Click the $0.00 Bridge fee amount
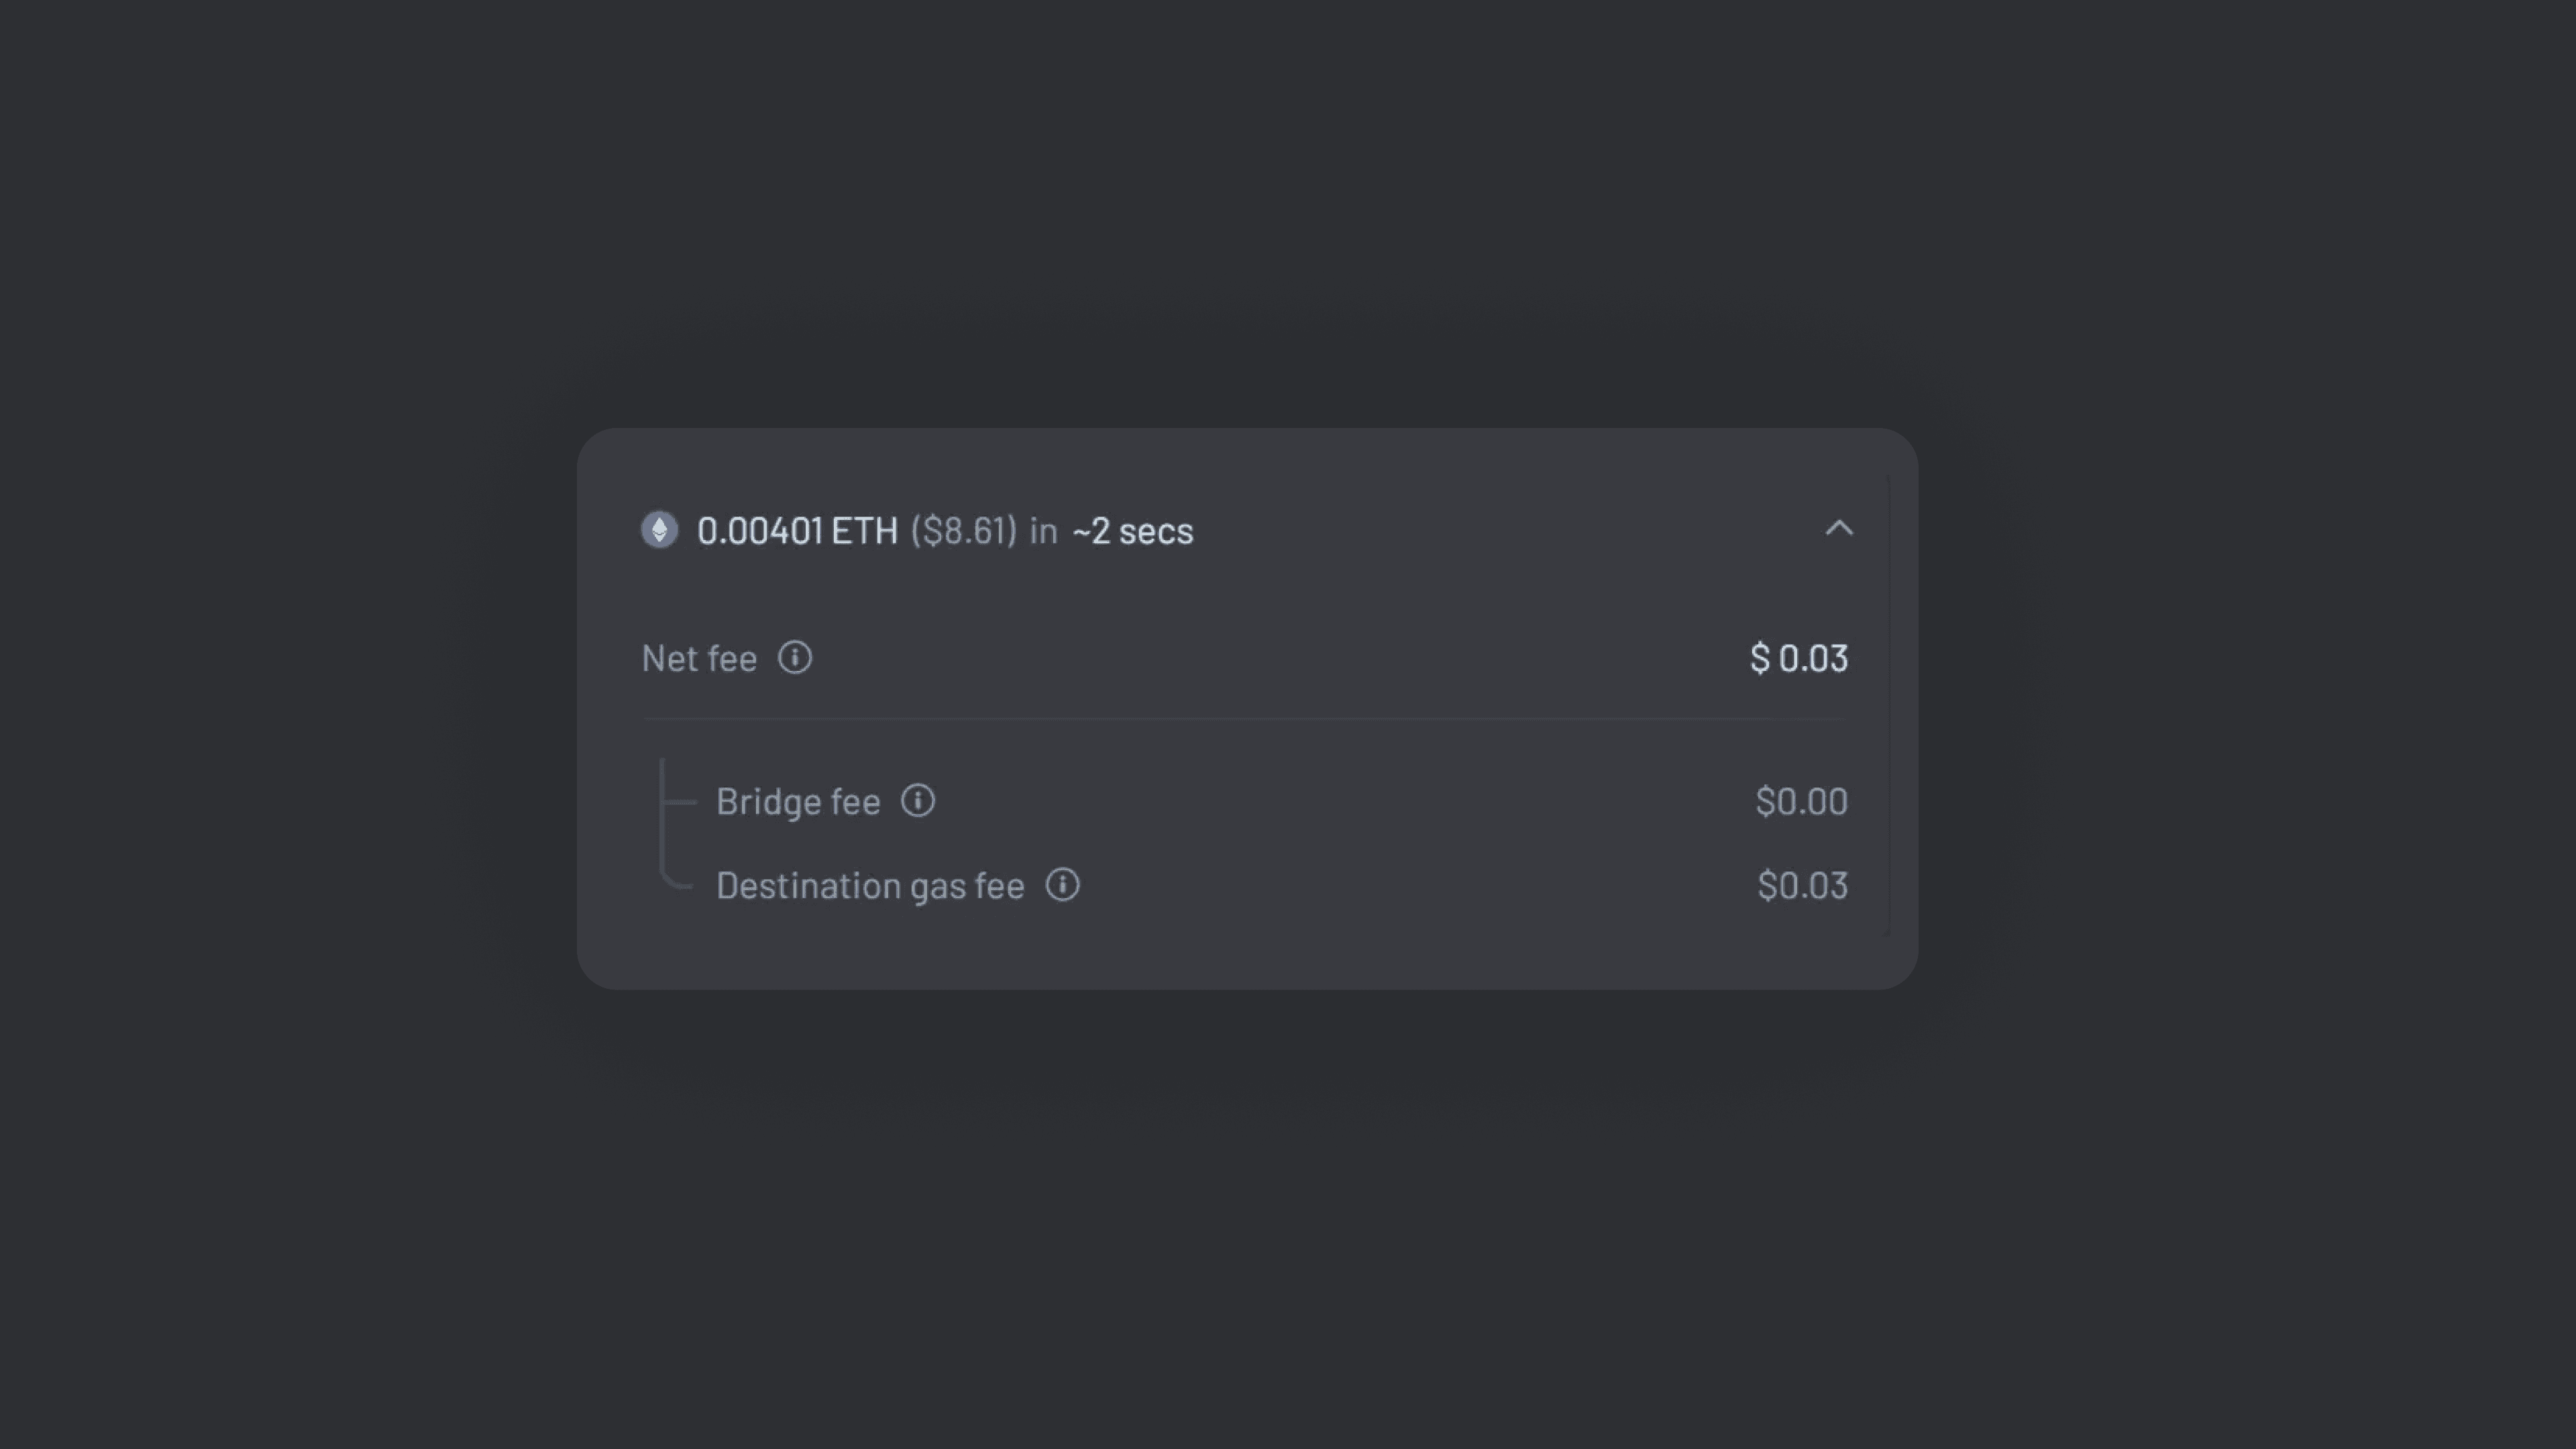 tap(1801, 800)
